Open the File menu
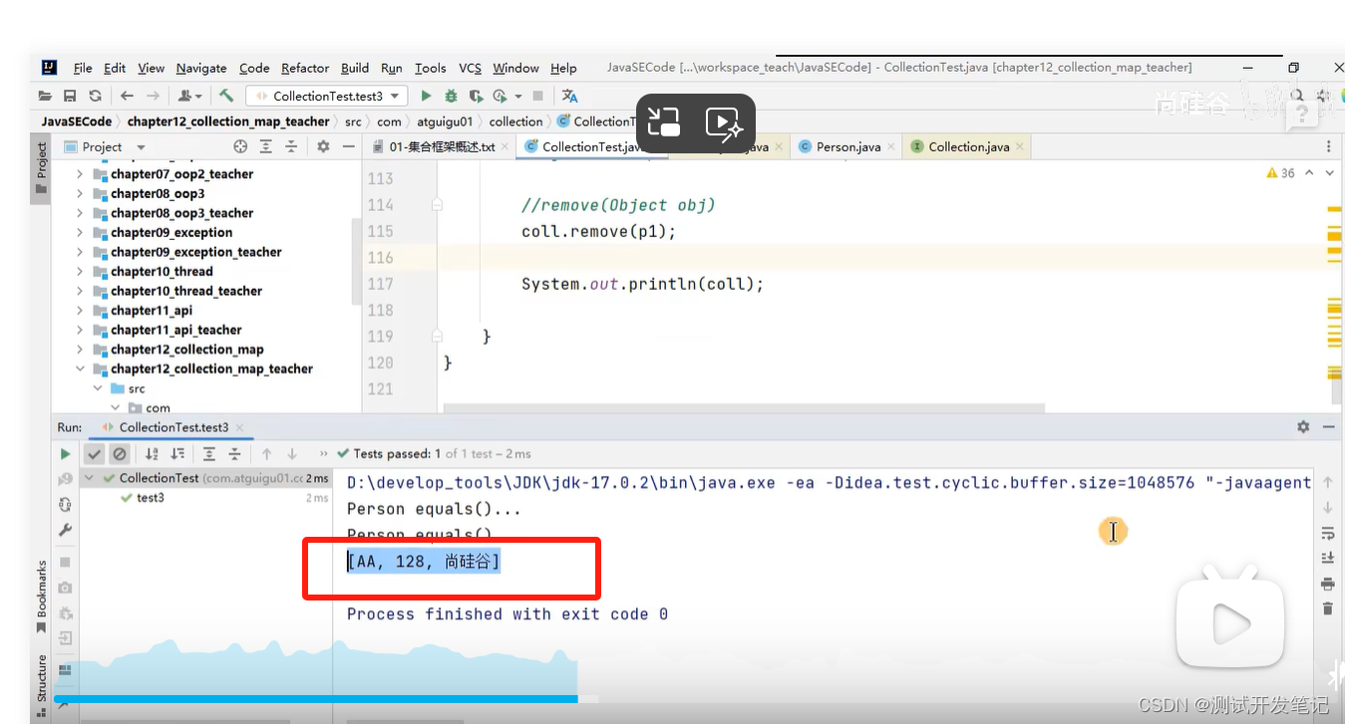Screen dimensions: 1345x724 point(83,68)
